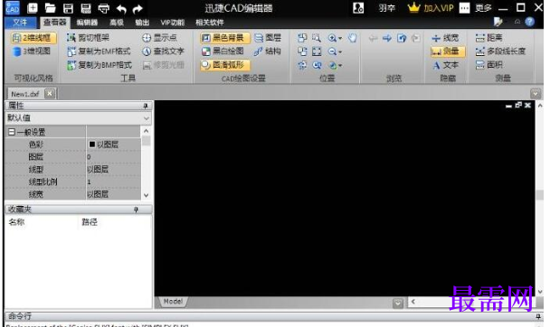550x327 pixels.
Task: Toggle the 2维线框 wireframe mode
Action: point(33,37)
